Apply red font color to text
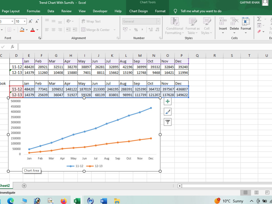Image resolution: width=272 pixels, height=204 pixels. tap(33, 30)
